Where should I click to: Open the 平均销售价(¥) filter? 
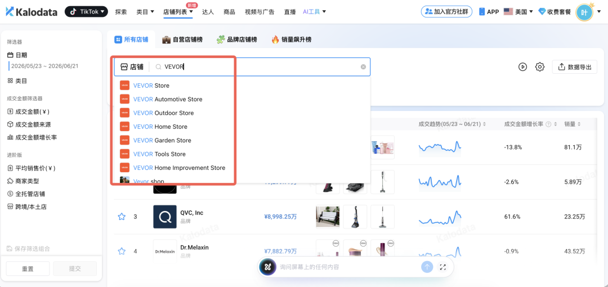point(32,168)
